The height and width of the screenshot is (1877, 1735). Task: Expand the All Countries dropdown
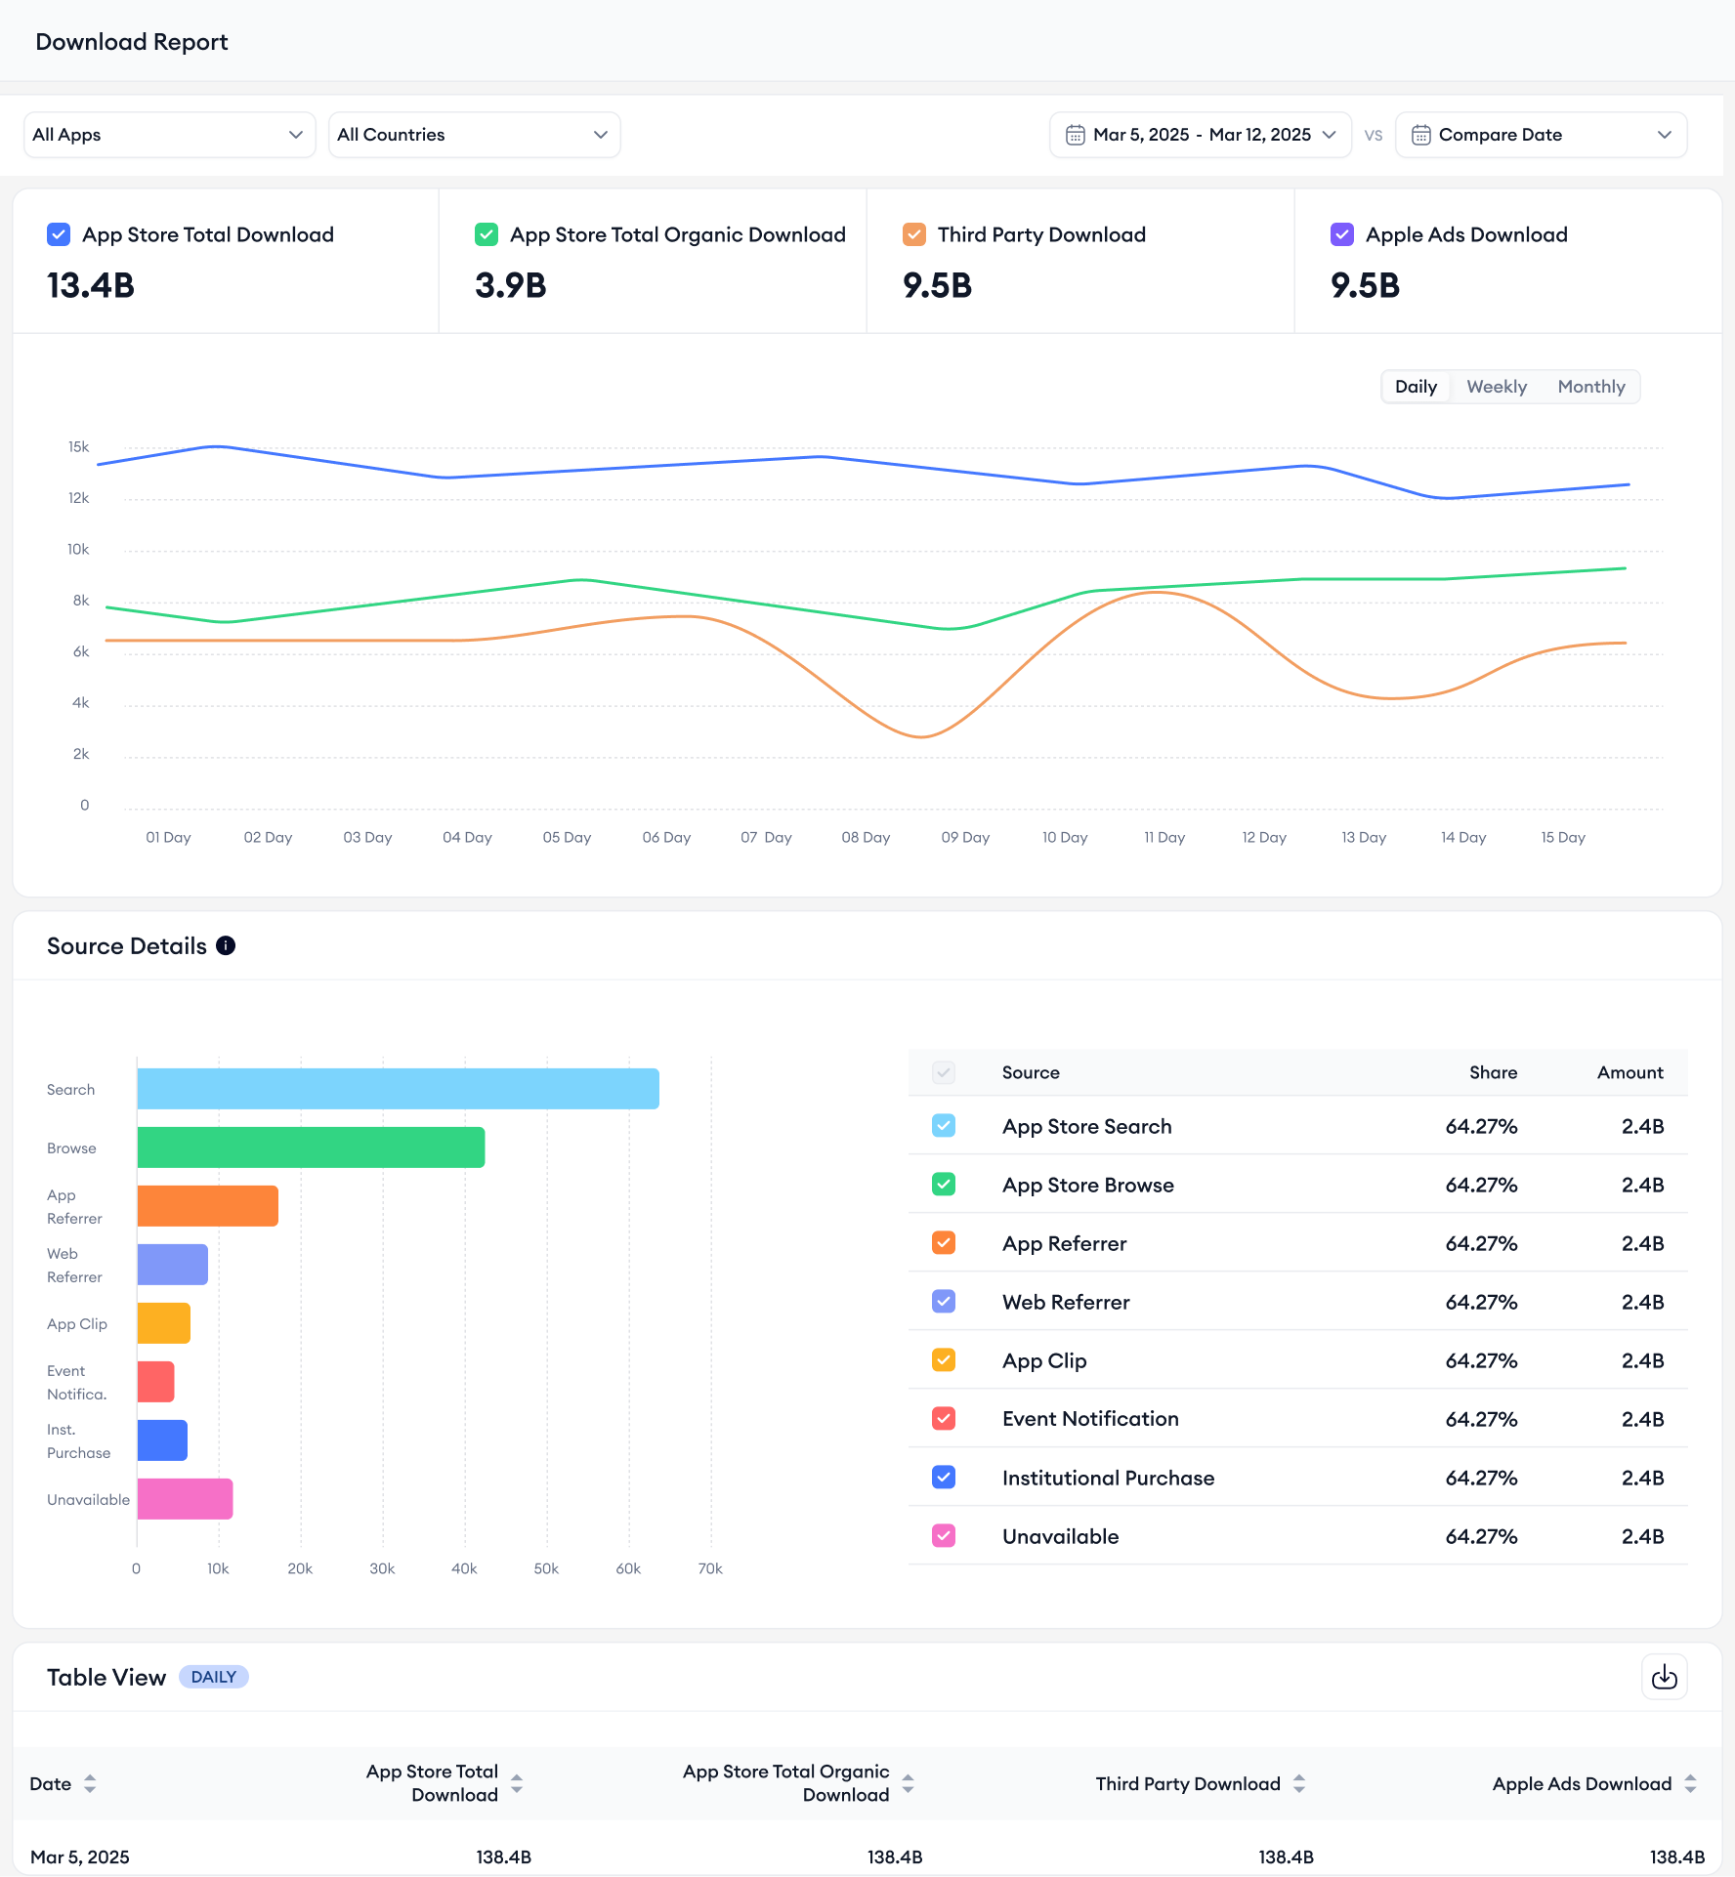(x=474, y=135)
